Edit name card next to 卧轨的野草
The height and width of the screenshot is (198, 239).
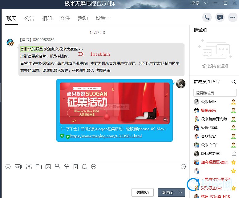coord(234,153)
